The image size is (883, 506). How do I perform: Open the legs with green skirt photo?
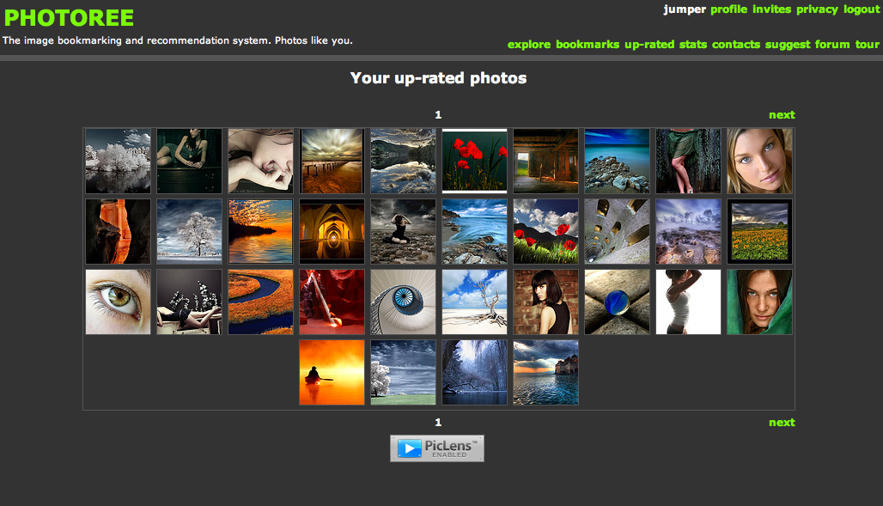688,162
